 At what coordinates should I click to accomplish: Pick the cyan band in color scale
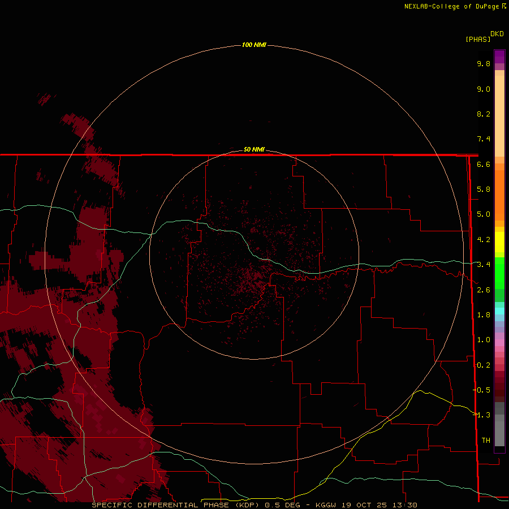pyautogui.click(x=499, y=311)
